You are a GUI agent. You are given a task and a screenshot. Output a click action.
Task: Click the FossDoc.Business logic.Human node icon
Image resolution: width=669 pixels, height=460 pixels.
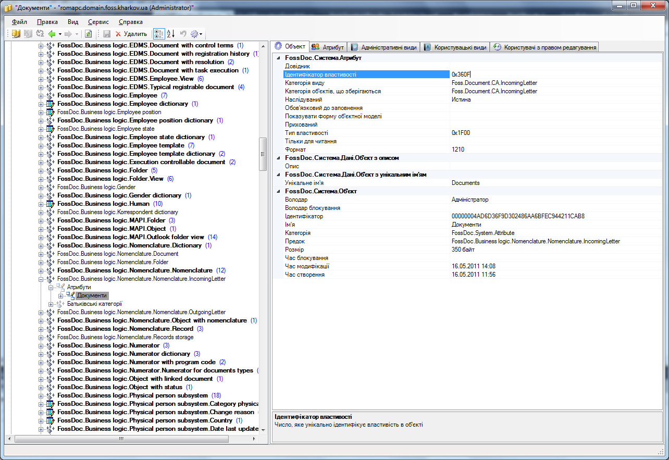pyautogui.click(x=50, y=204)
